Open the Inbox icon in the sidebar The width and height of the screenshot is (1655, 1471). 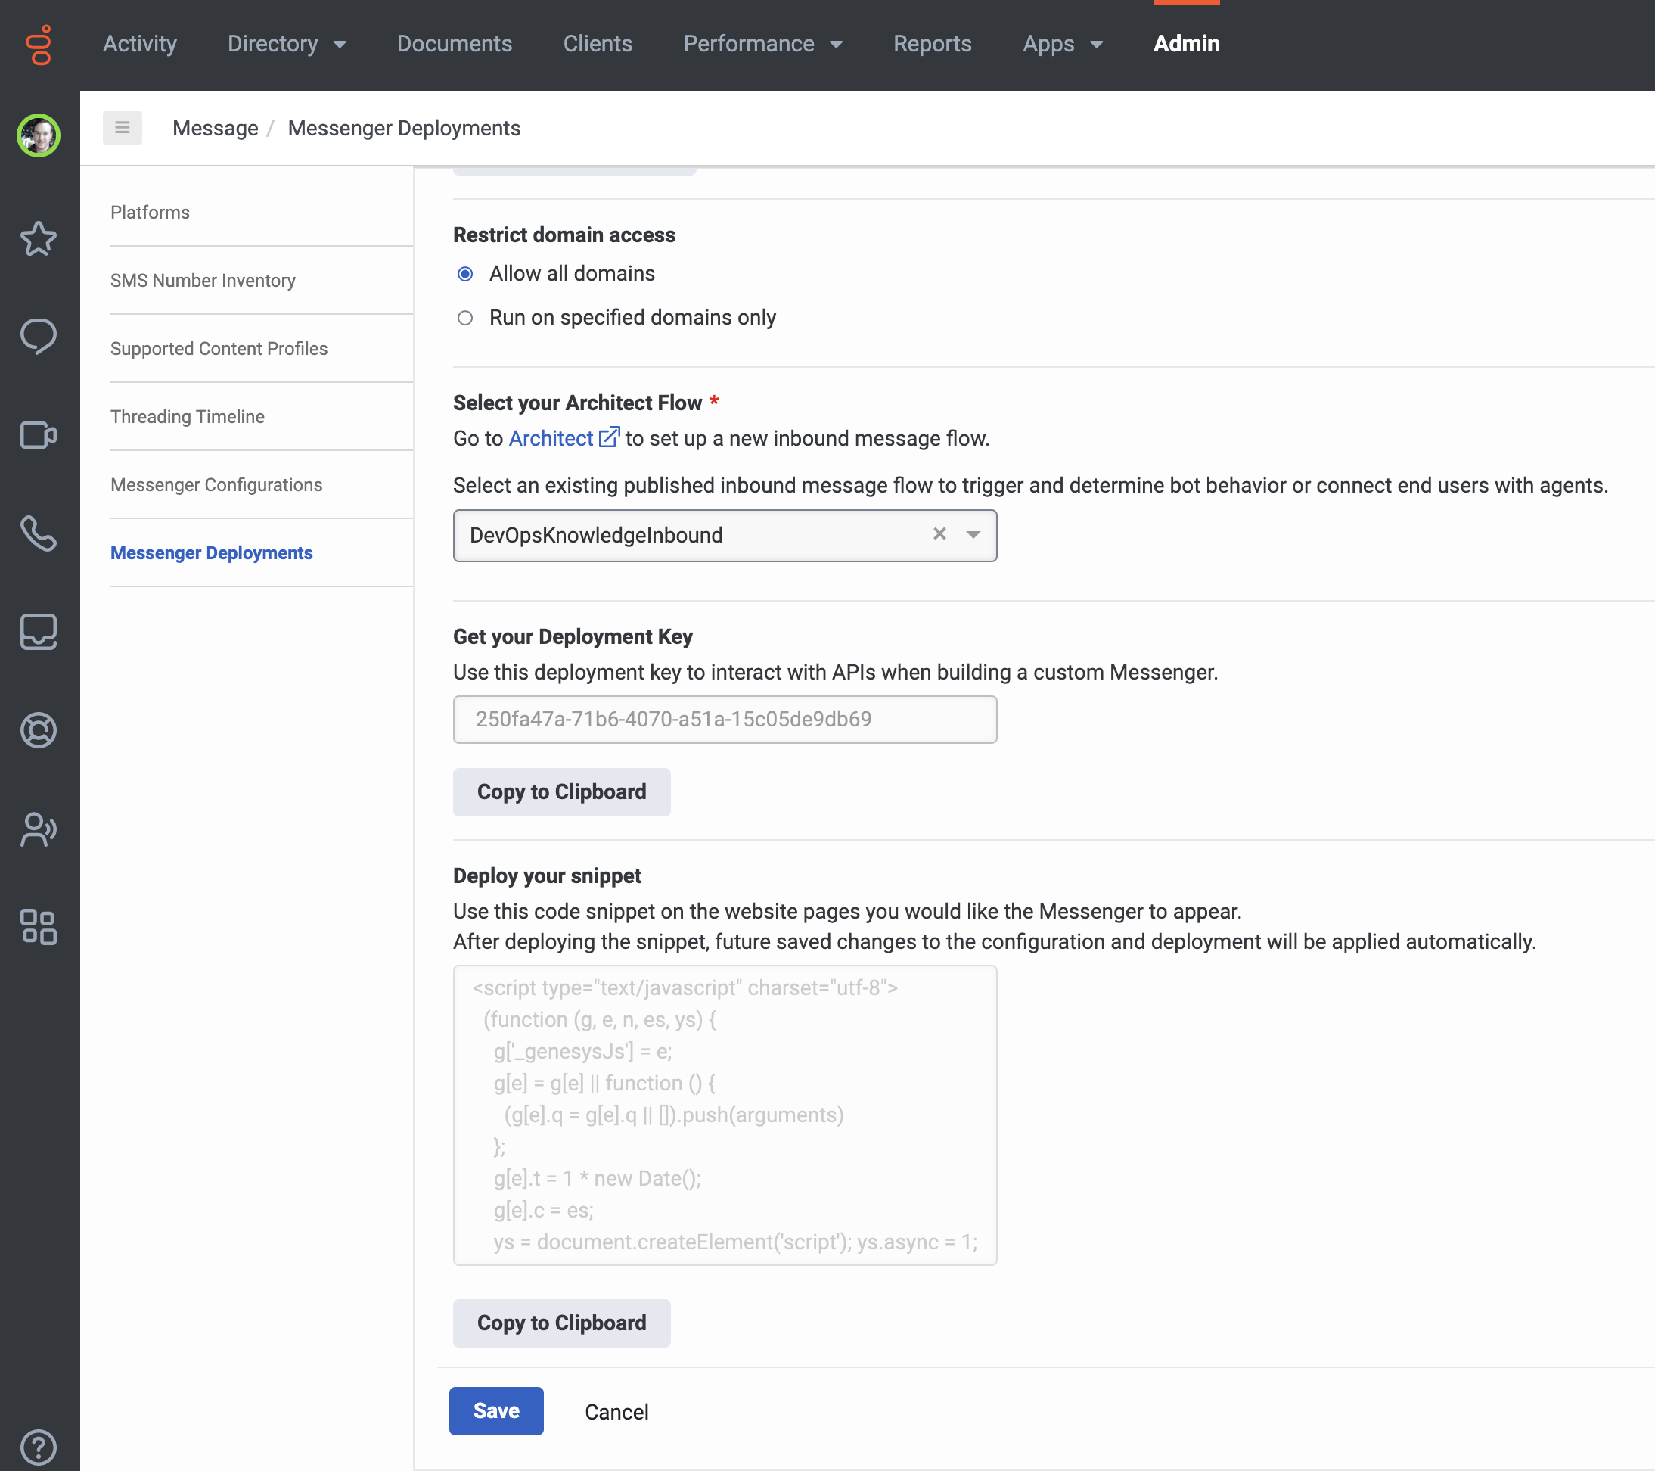click(x=38, y=633)
